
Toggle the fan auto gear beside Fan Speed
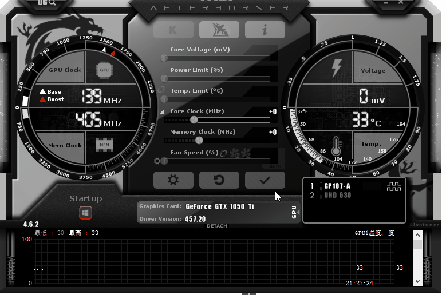[157, 161]
